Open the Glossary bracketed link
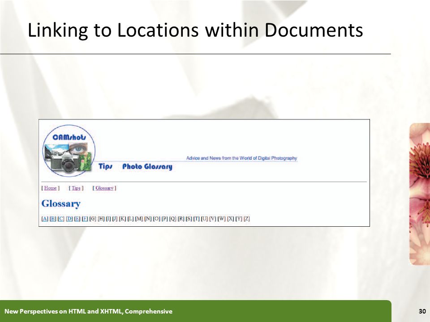This screenshot has height=322, width=430. (104, 188)
